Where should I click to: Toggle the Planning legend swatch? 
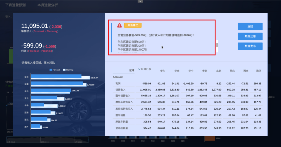click(64, 70)
